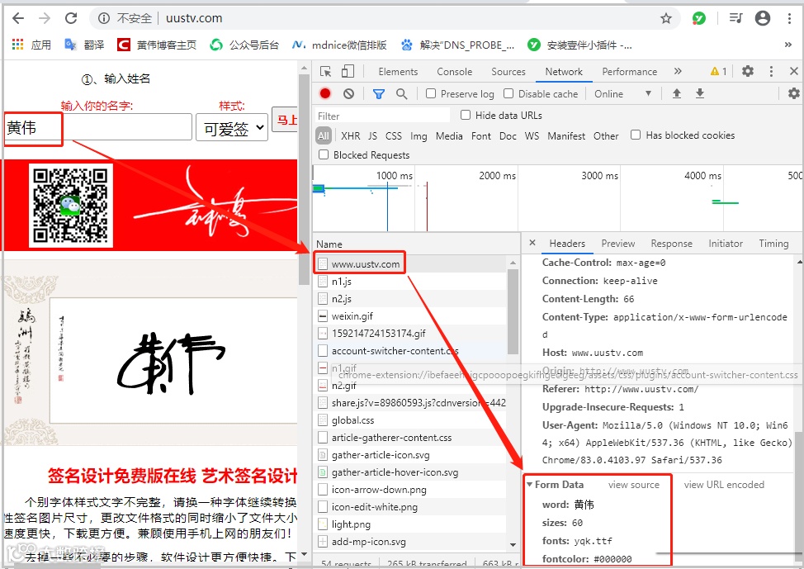Toggle the network filter funnel icon
Viewport: 804px width, 569px height.
pos(378,94)
